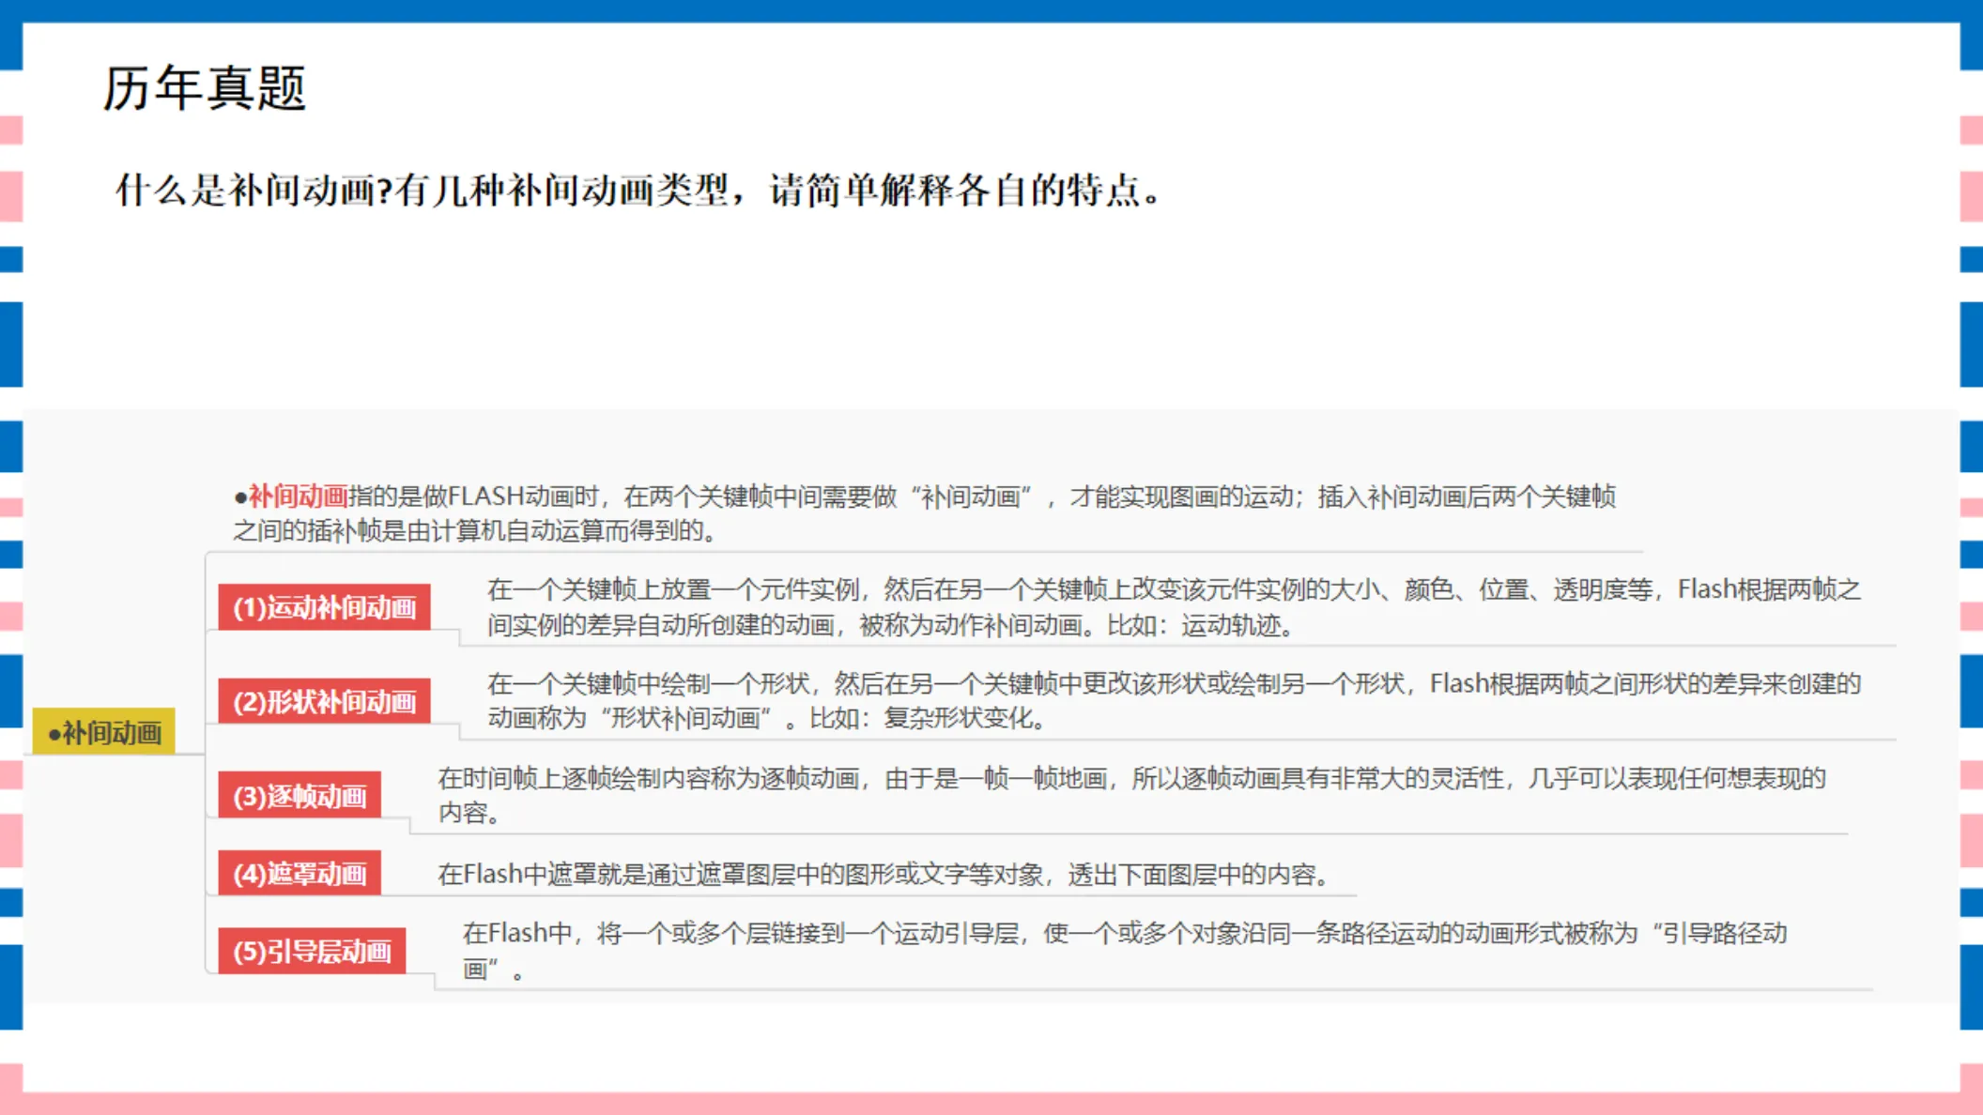Click the description starting 在一个关键帧上放置一个元件实例

(x=1174, y=607)
